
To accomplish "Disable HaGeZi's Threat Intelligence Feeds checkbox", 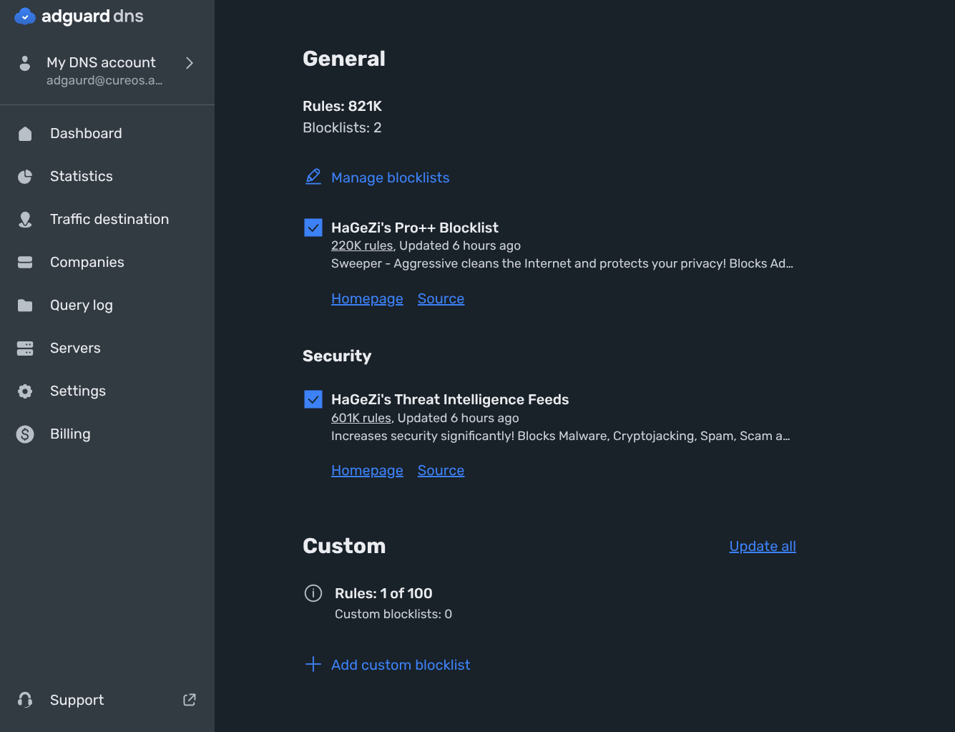I will tap(313, 399).
